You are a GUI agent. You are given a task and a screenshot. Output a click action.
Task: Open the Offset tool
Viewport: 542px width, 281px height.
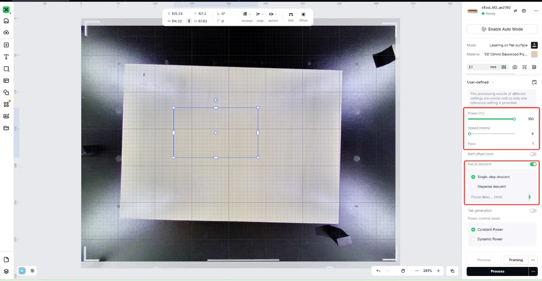(303, 17)
